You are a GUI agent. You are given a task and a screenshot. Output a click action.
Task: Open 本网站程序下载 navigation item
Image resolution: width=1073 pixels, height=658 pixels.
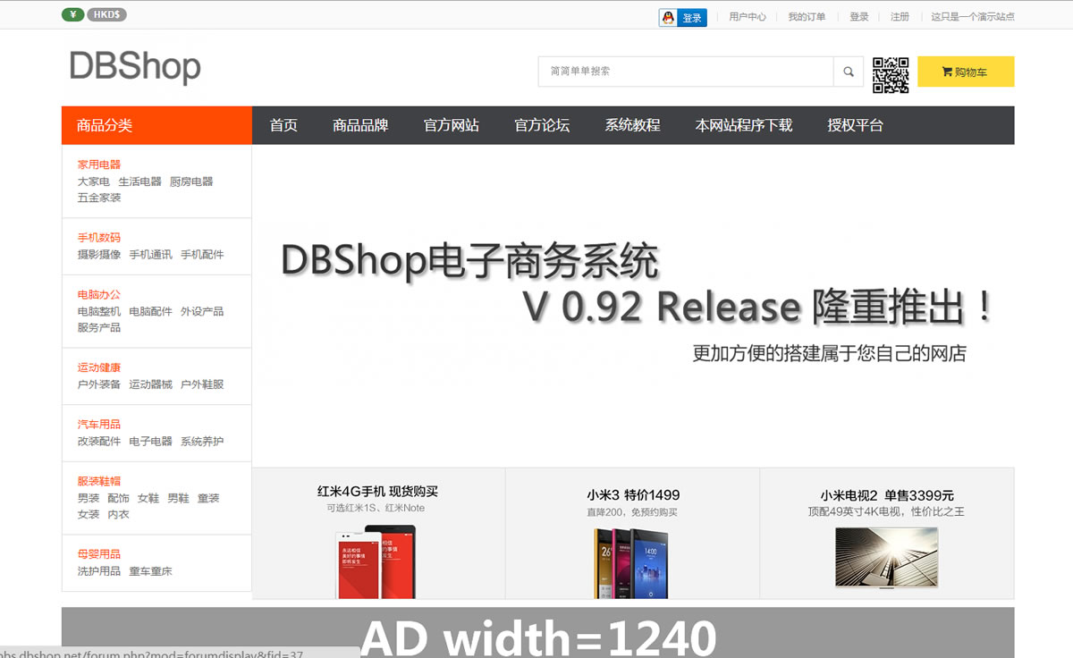tap(744, 125)
